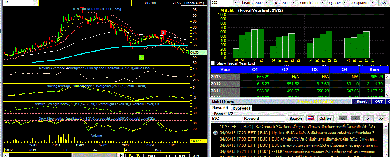Switch to the RSSFeeds tab
Image resolution: width=390 pixels, height=157 pixels.
pos(241,108)
